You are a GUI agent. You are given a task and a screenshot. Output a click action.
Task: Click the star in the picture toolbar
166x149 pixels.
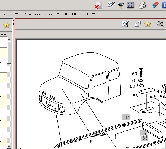coord(148,24)
